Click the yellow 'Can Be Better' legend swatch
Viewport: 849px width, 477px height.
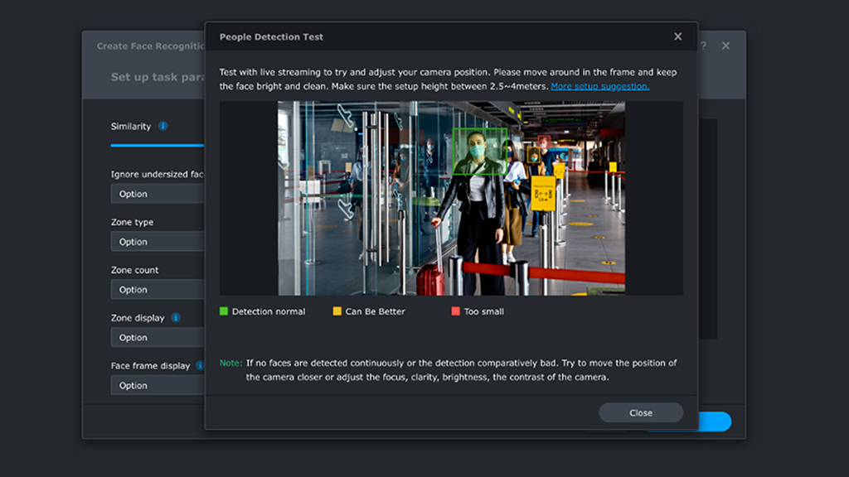(337, 311)
